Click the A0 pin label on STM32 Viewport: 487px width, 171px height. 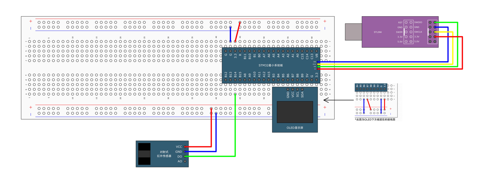[298, 56]
